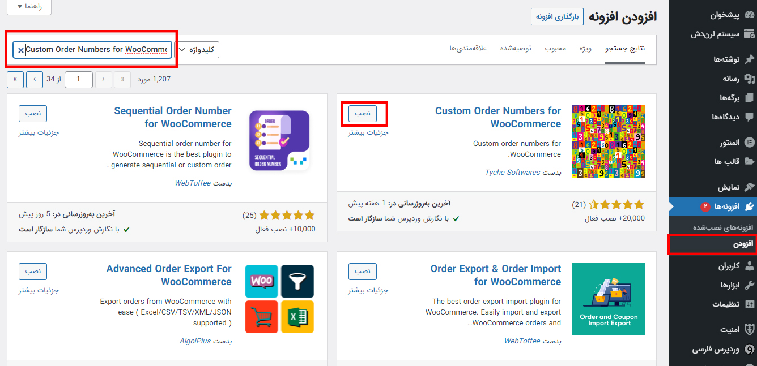
Task: Expand the راهنما help dropdown
Action: pyautogui.click(x=28, y=6)
